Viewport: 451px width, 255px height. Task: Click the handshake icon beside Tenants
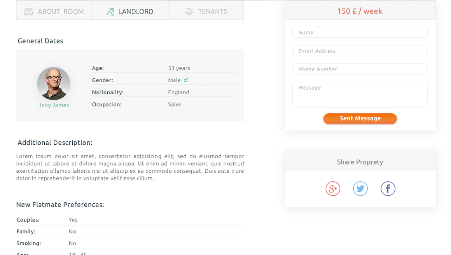[x=189, y=12]
